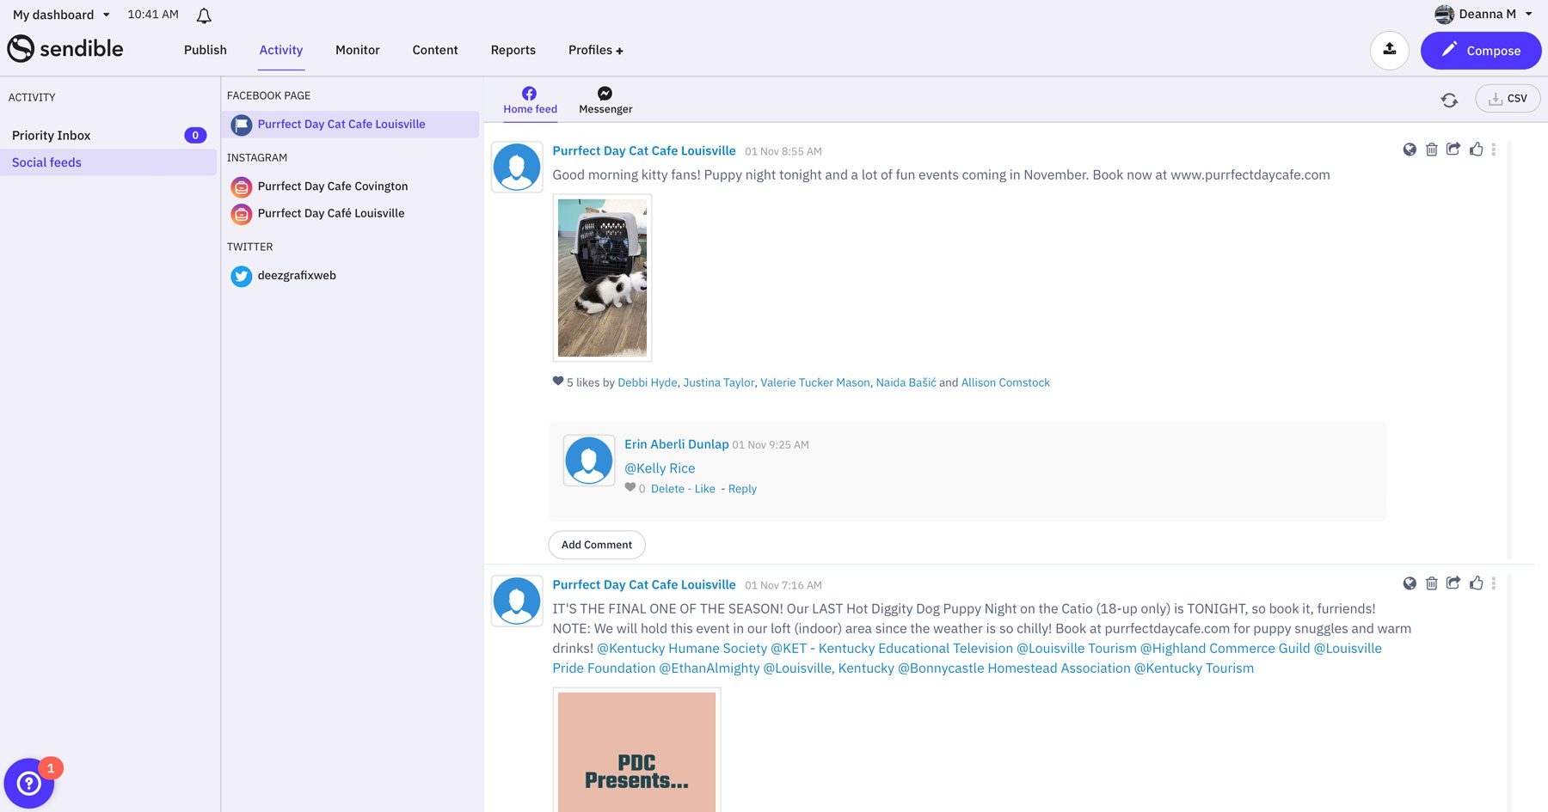Screen dimensions: 1548x812
Task: Like the 8:55 AM post with thumbs up
Action: 1477,149
